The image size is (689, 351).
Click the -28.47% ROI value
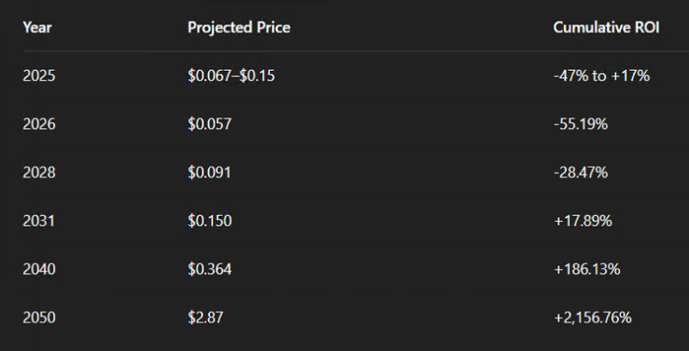point(581,173)
